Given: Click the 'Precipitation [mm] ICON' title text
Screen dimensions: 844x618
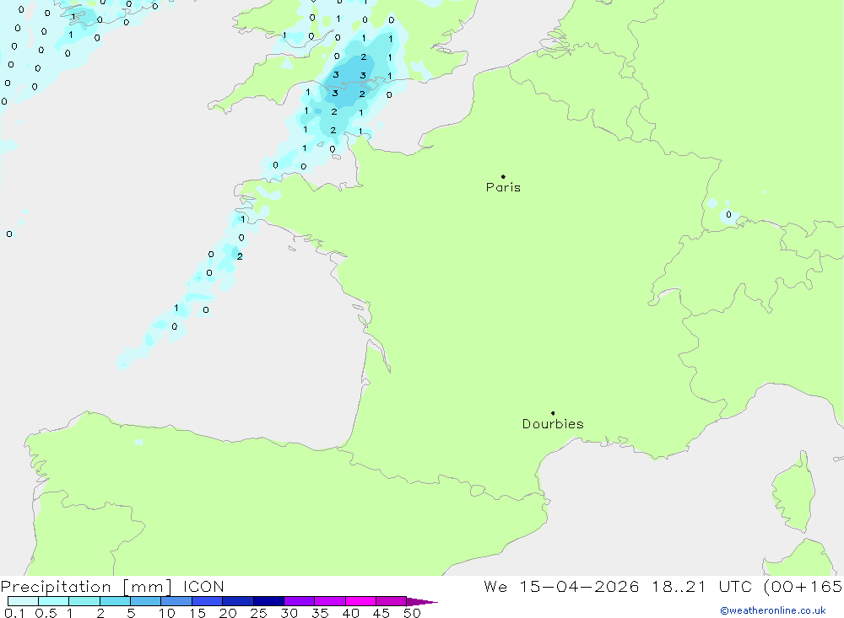Looking at the screenshot, I should point(112,586).
